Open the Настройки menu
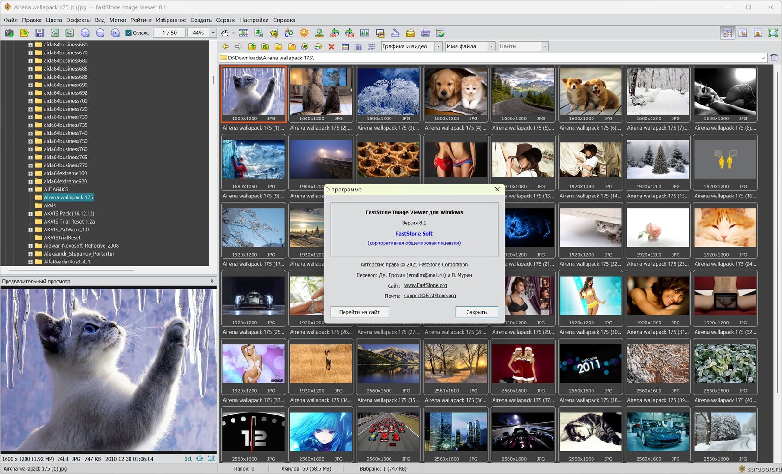This screenshot has width=782, height=474. click(x=254, y=20)
